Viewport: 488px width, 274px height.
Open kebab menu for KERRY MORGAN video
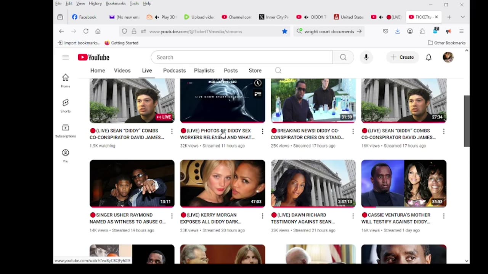pos(262,216)
